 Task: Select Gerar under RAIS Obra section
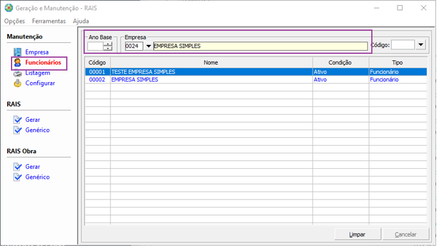(33, 167)
